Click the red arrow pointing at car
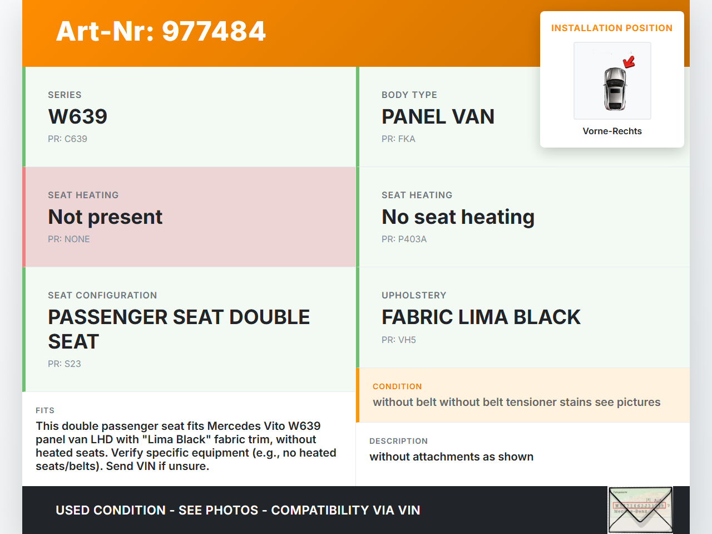Image resolution: width=712 pixels, height=534 pixels. [x=629, y=62]
